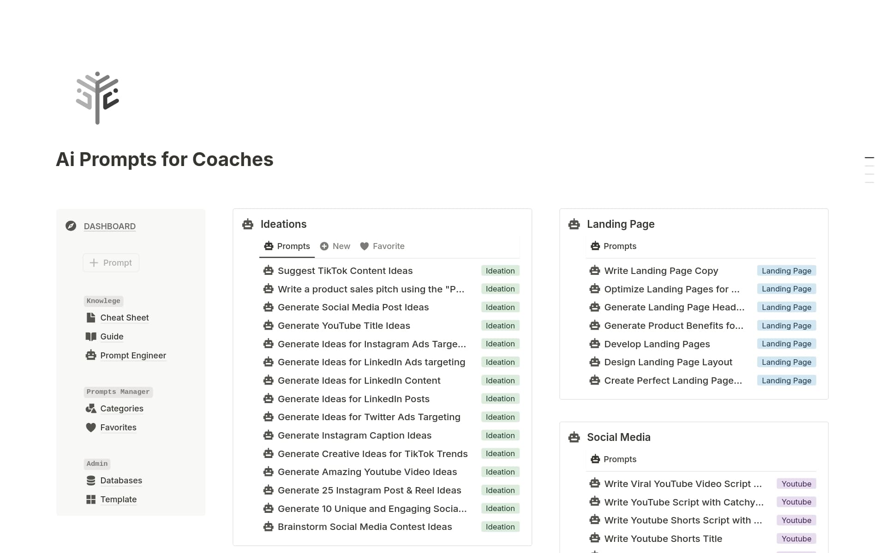
Task: Click the top line in page outline
Action: click(x=869, y=158)
